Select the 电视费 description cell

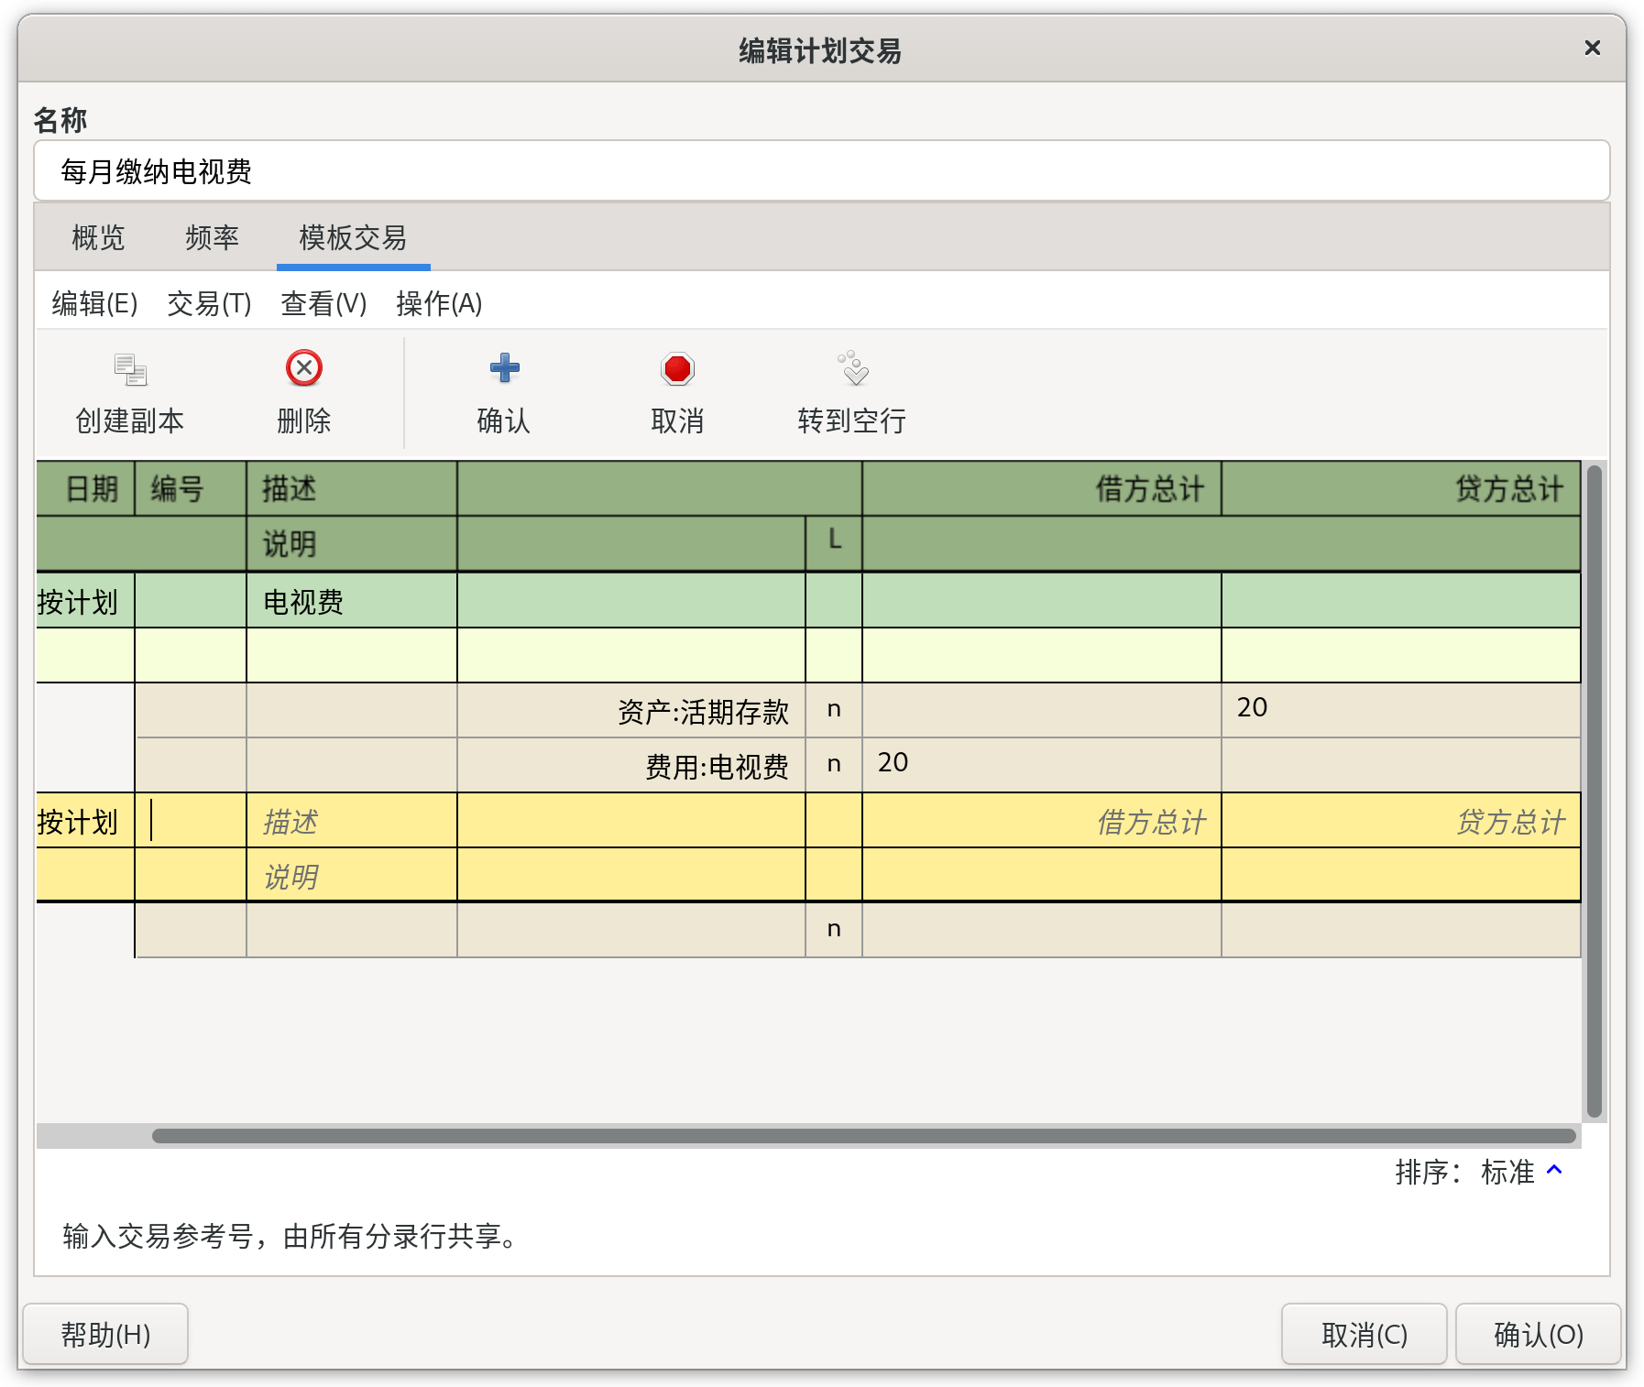pyautogui.click(x=352, y=601)
